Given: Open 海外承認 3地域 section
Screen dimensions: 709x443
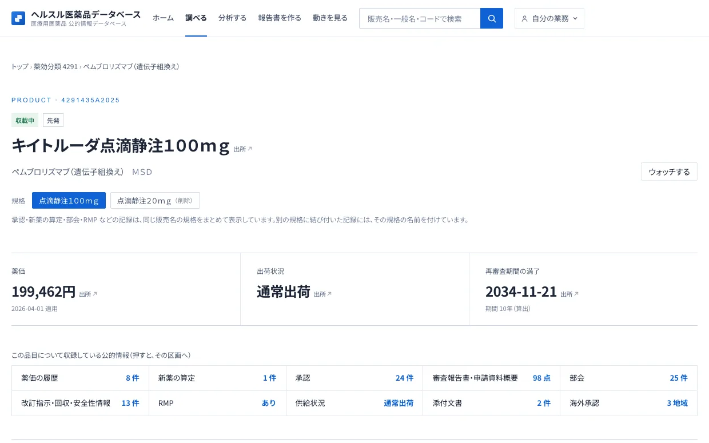Looking at the screenshot, I should click(x=629, y=403).
